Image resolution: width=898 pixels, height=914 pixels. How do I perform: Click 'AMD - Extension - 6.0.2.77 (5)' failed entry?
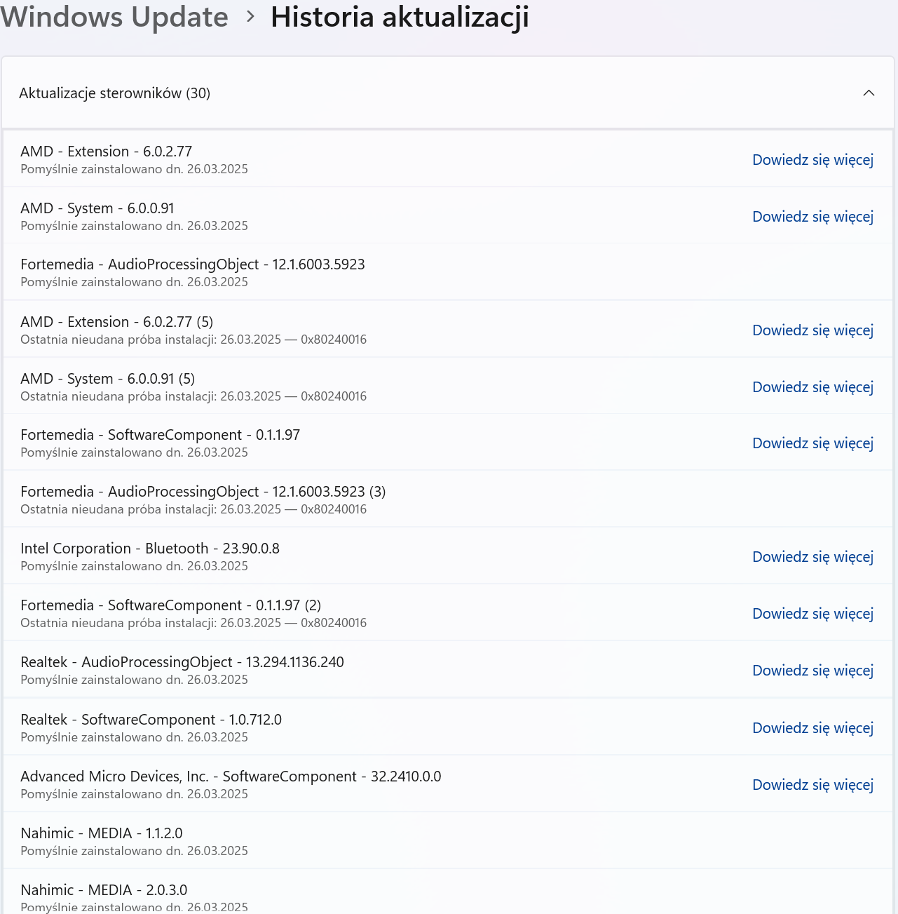click(448, 330)
